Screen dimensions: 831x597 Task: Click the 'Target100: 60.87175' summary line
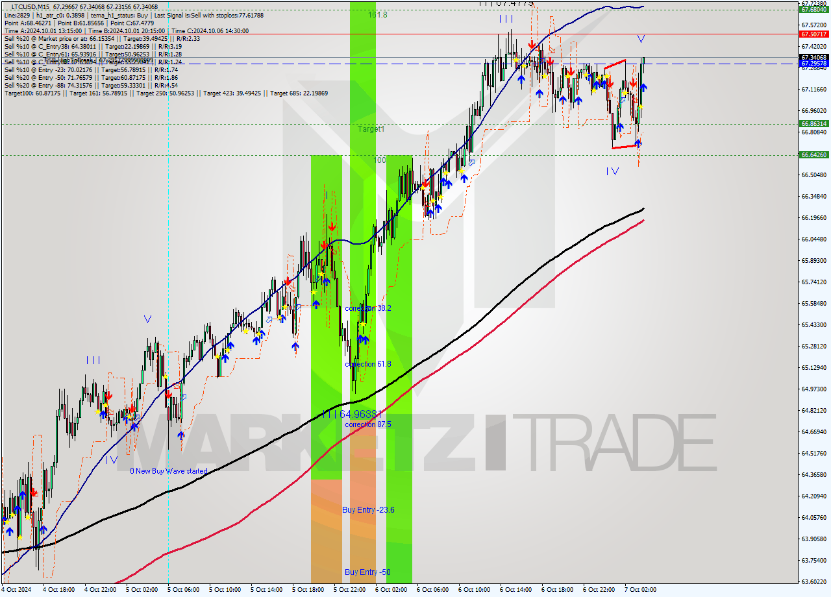(166, 93)
